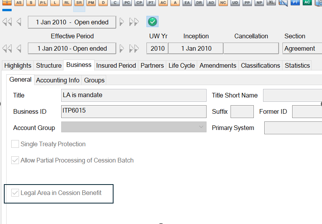
Task: Click the green AC toolbar icon
Action: (307, 3)
